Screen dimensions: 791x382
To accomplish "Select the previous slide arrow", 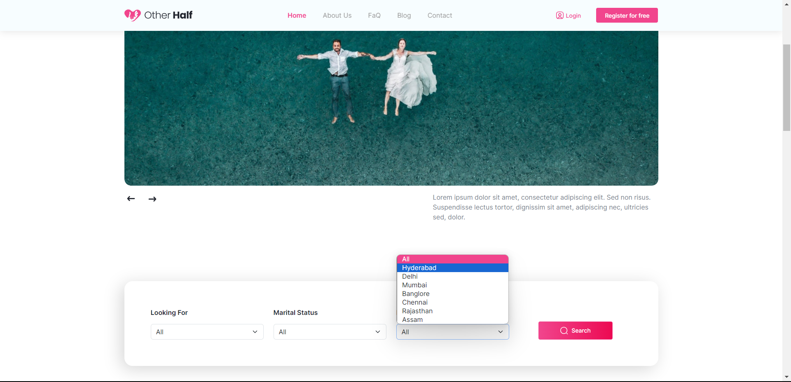I will (x=131, y=198).
